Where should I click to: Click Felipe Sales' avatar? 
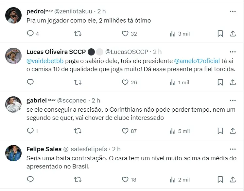point(14,153)
